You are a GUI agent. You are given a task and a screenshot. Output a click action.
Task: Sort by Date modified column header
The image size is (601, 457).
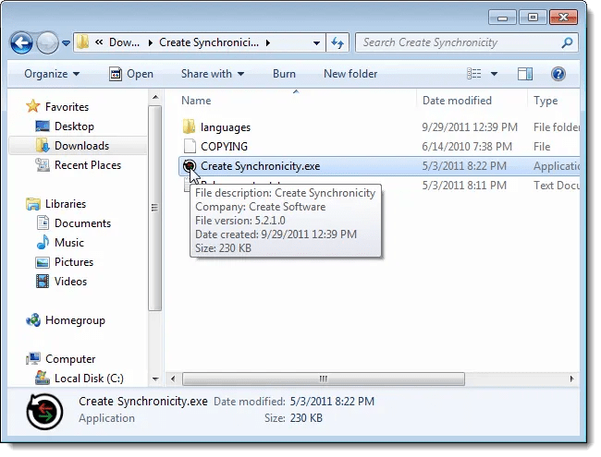click(x=457, y=101)
